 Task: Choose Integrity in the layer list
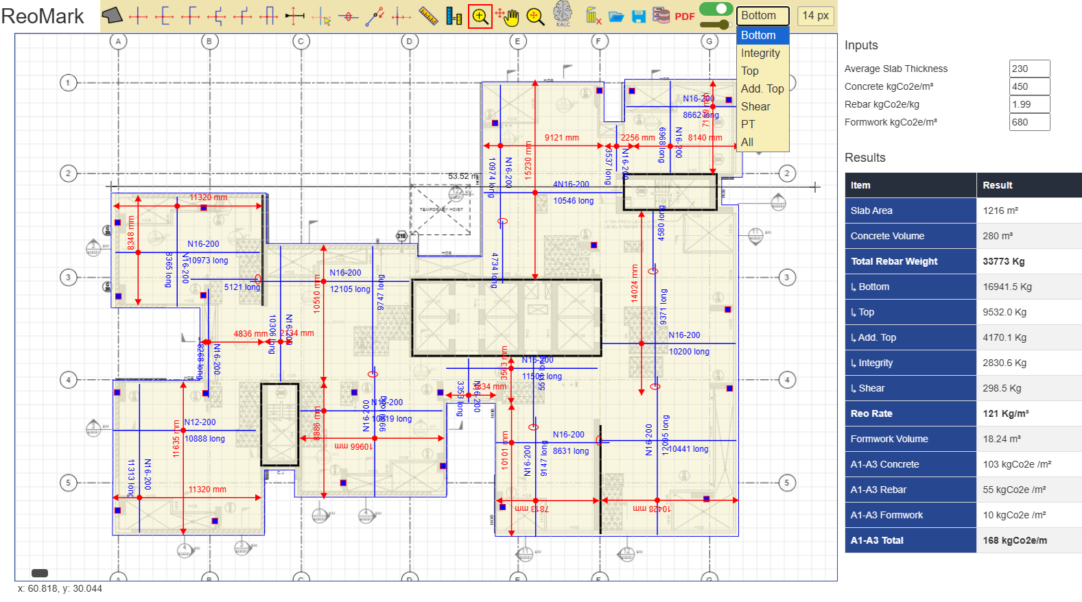coord(762,53)
